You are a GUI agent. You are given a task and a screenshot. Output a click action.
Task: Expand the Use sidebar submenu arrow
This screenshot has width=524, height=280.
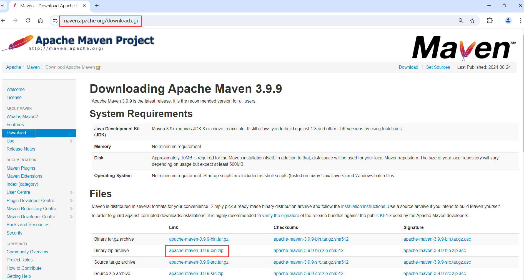pyautogui.click(x=71, y=141)
